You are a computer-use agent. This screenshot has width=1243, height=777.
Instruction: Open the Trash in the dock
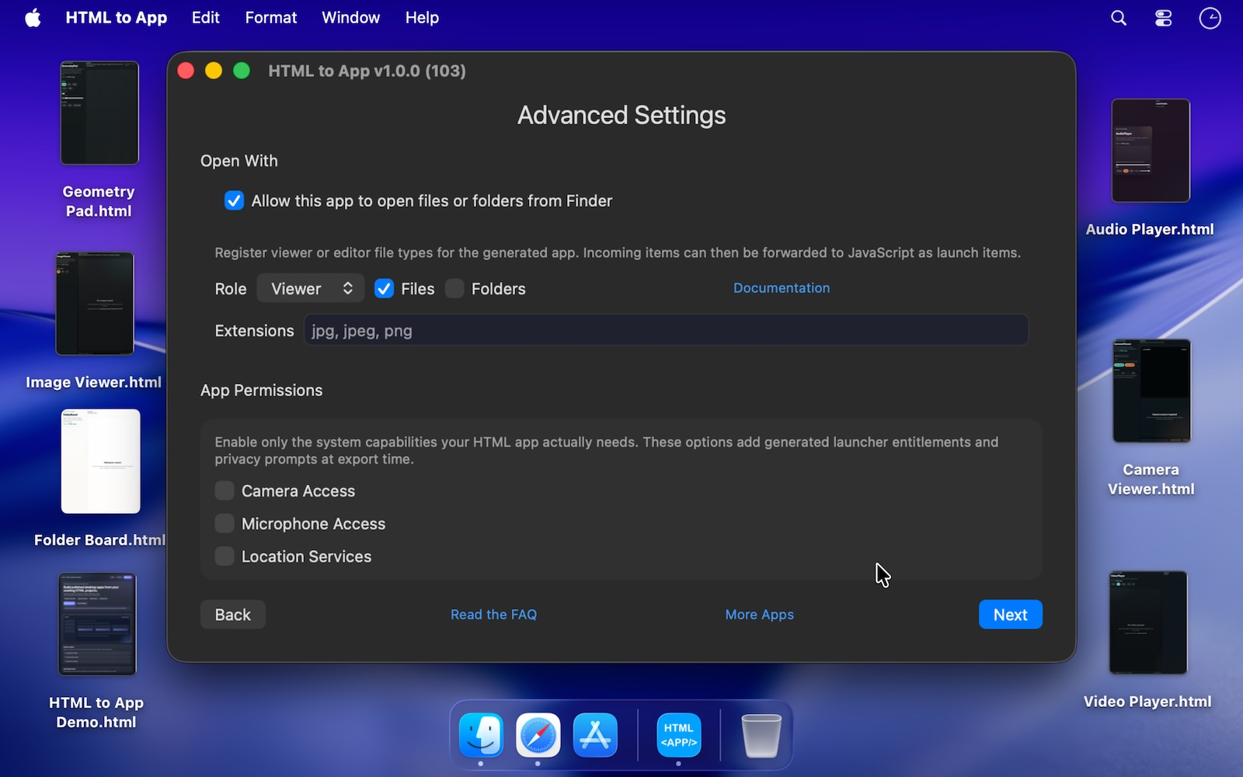point(761,735)
